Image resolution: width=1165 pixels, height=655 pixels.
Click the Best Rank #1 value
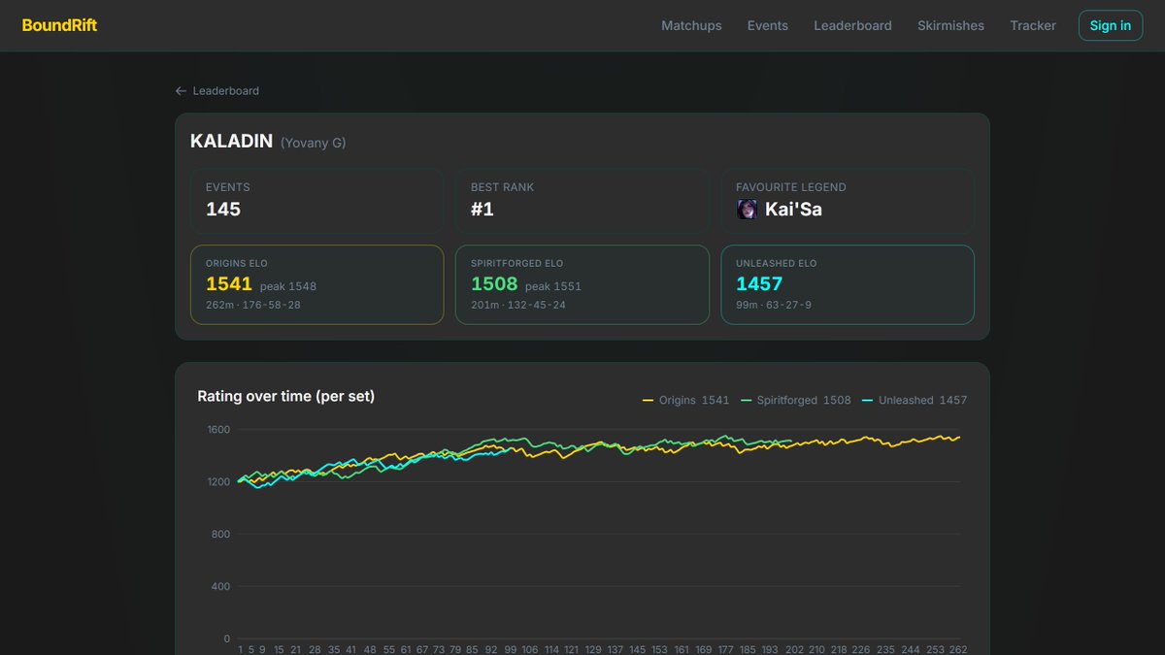[483, 210]
